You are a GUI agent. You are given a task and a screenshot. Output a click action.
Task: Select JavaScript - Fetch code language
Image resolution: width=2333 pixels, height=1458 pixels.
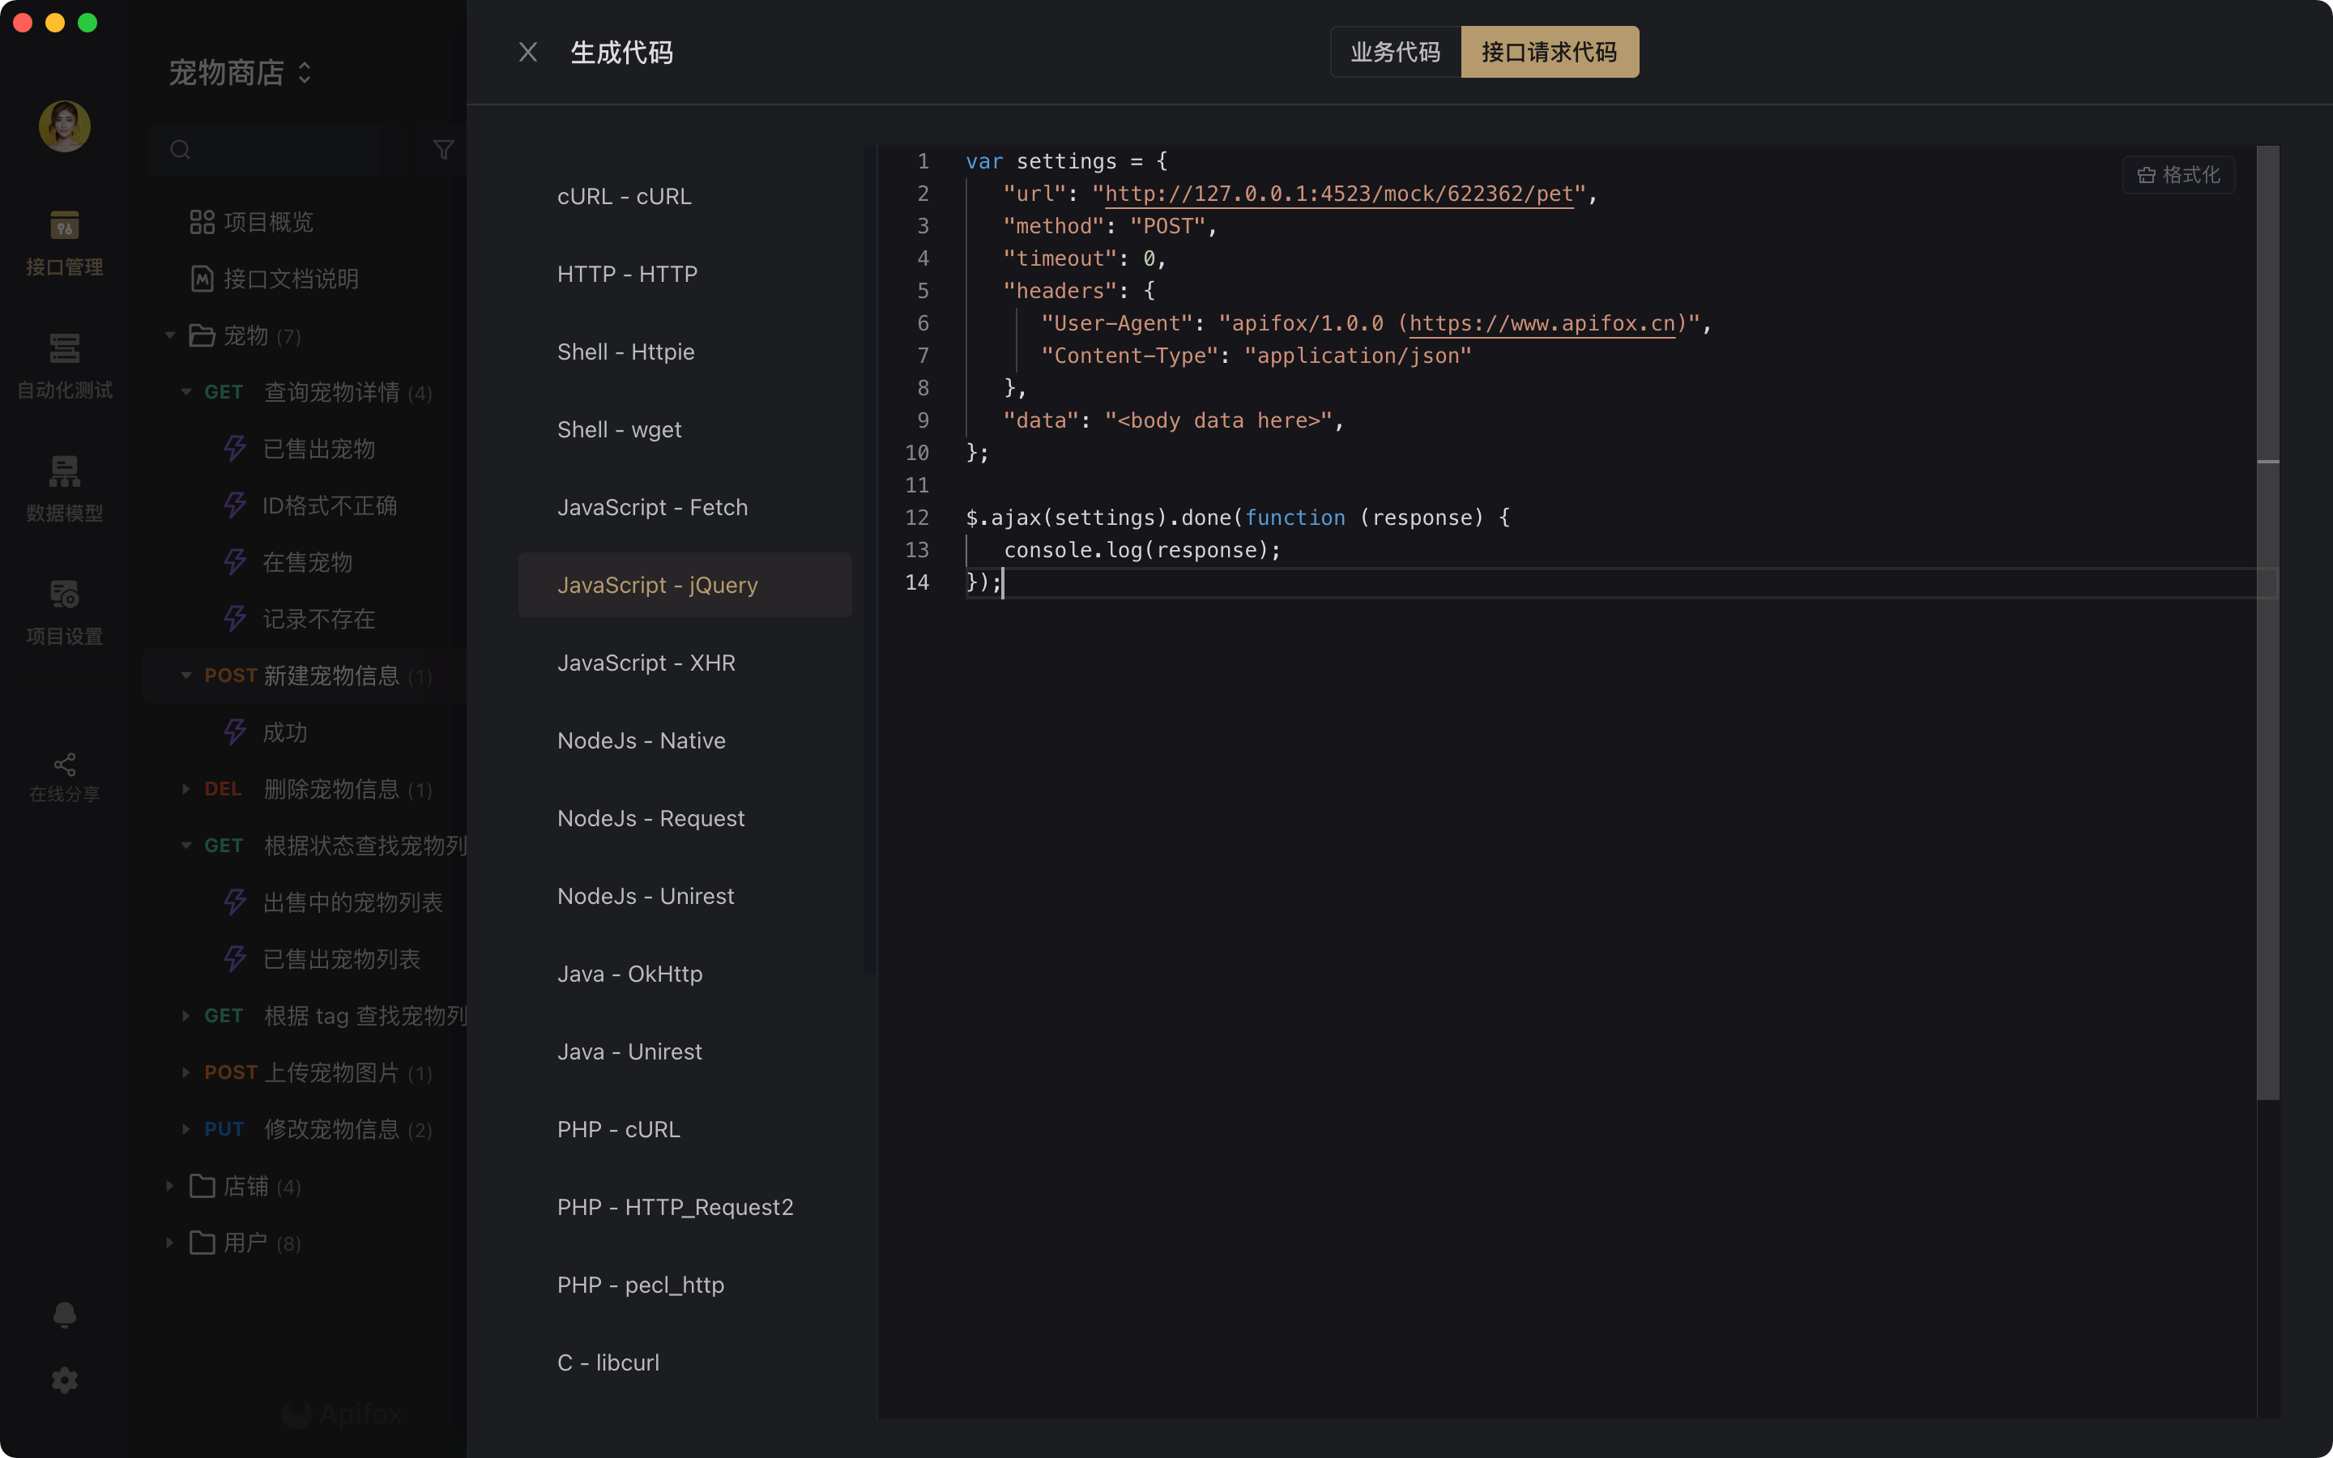(653, 507)
